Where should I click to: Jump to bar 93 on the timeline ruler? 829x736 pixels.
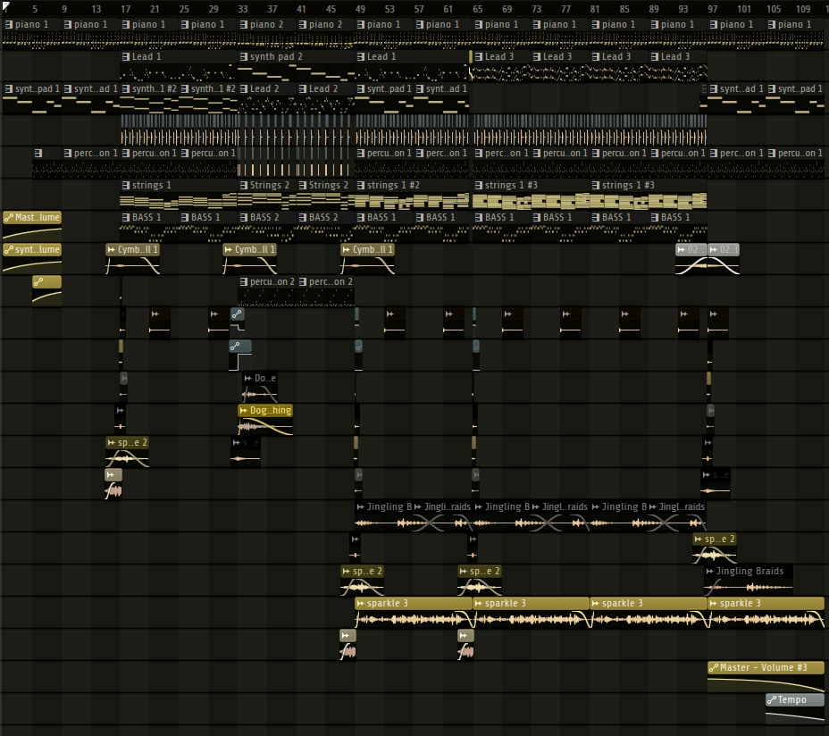point(683,9)
